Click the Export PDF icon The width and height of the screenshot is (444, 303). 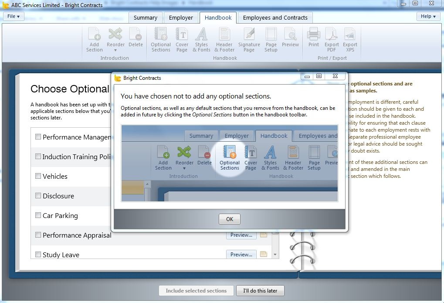(332, 39)
